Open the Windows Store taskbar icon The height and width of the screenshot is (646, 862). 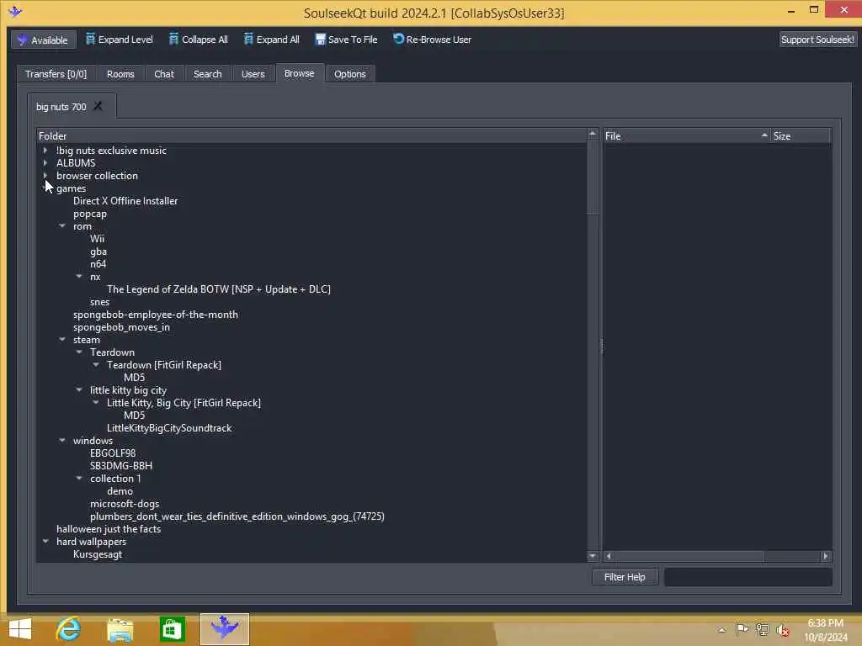(172, 629)
